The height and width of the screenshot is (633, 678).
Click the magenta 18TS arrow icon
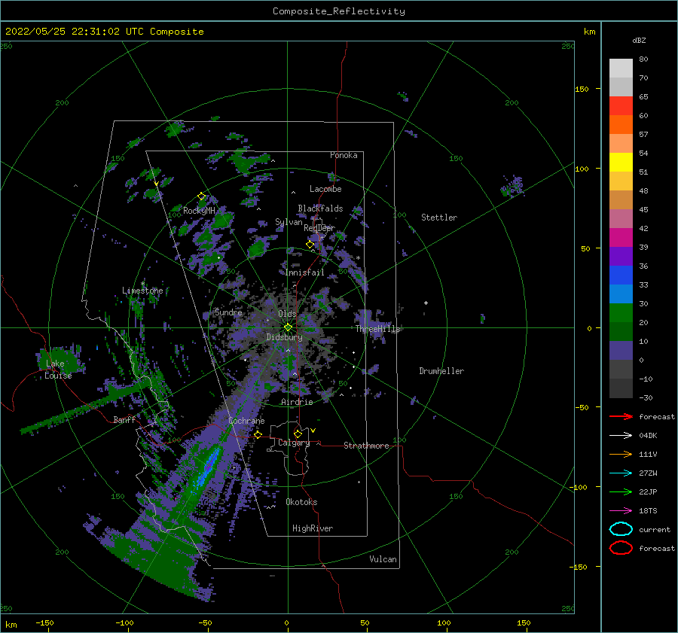[621, 511]
